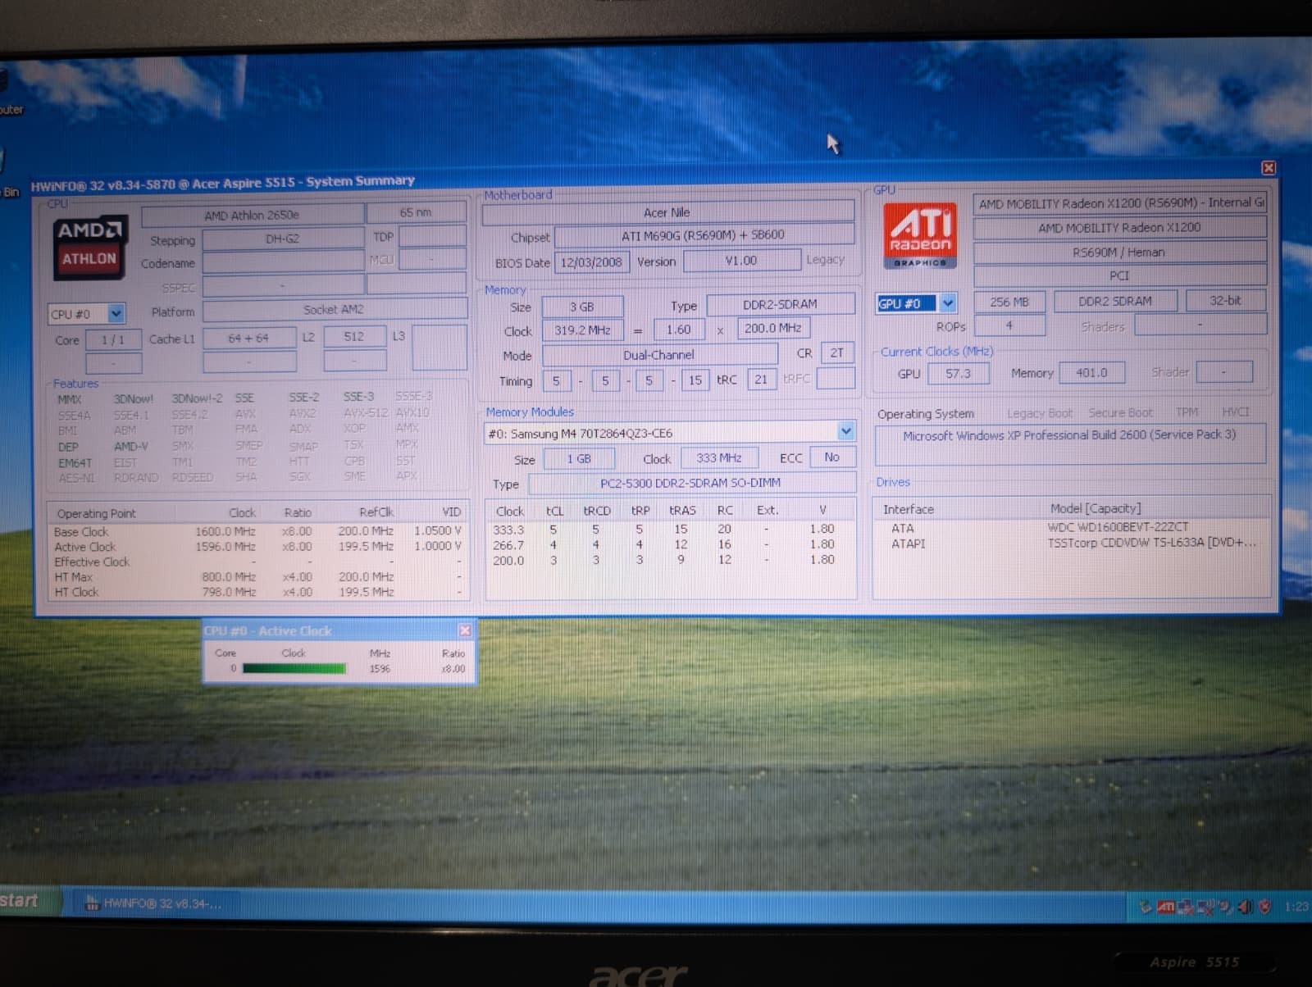
Task: Click the Operating Point column header
Action: [97, 513]
